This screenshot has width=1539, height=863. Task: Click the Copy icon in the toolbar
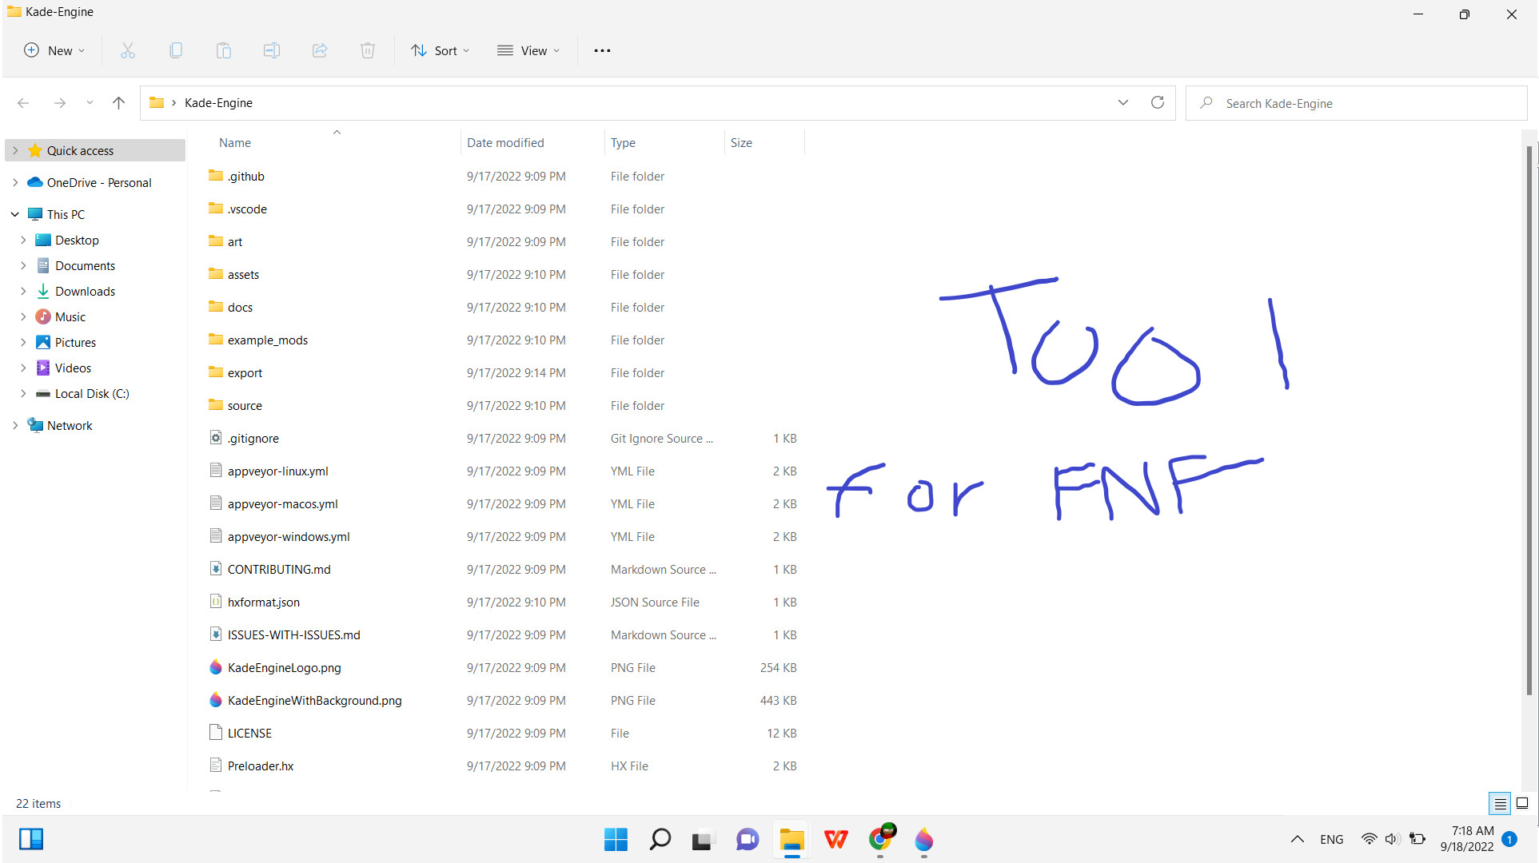click(175, 50)
